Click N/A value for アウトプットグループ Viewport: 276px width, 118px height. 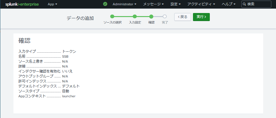tap(65, 76)
